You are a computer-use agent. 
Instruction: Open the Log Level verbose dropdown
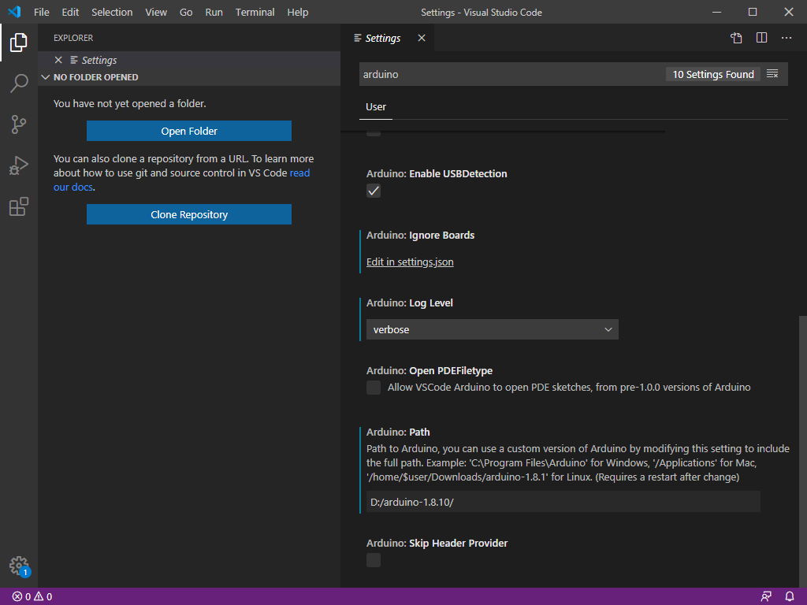(x=493, y=329)
